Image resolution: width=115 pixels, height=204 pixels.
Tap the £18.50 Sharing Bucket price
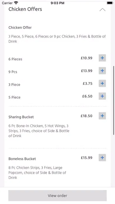click(87, 116)
